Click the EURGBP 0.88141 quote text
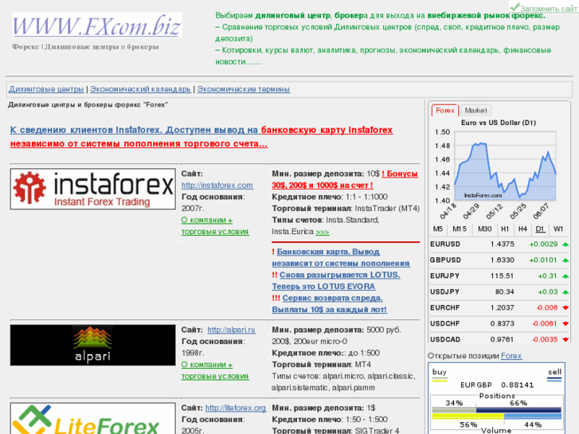The width and height of the screenshot is (579, 434). coord(497,385)
